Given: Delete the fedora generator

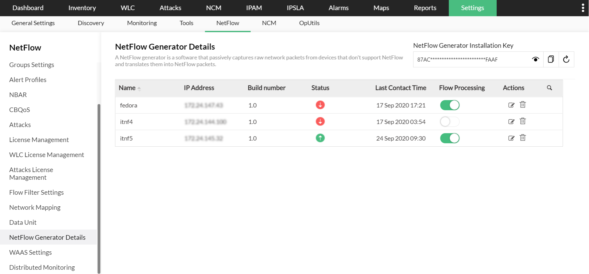Looking at the screenshot, I should (523, 105).
